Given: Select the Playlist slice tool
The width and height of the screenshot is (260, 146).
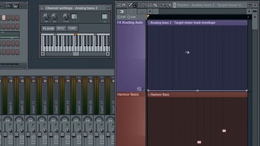Looking at the screenshot, I should [x=154, y=5].
